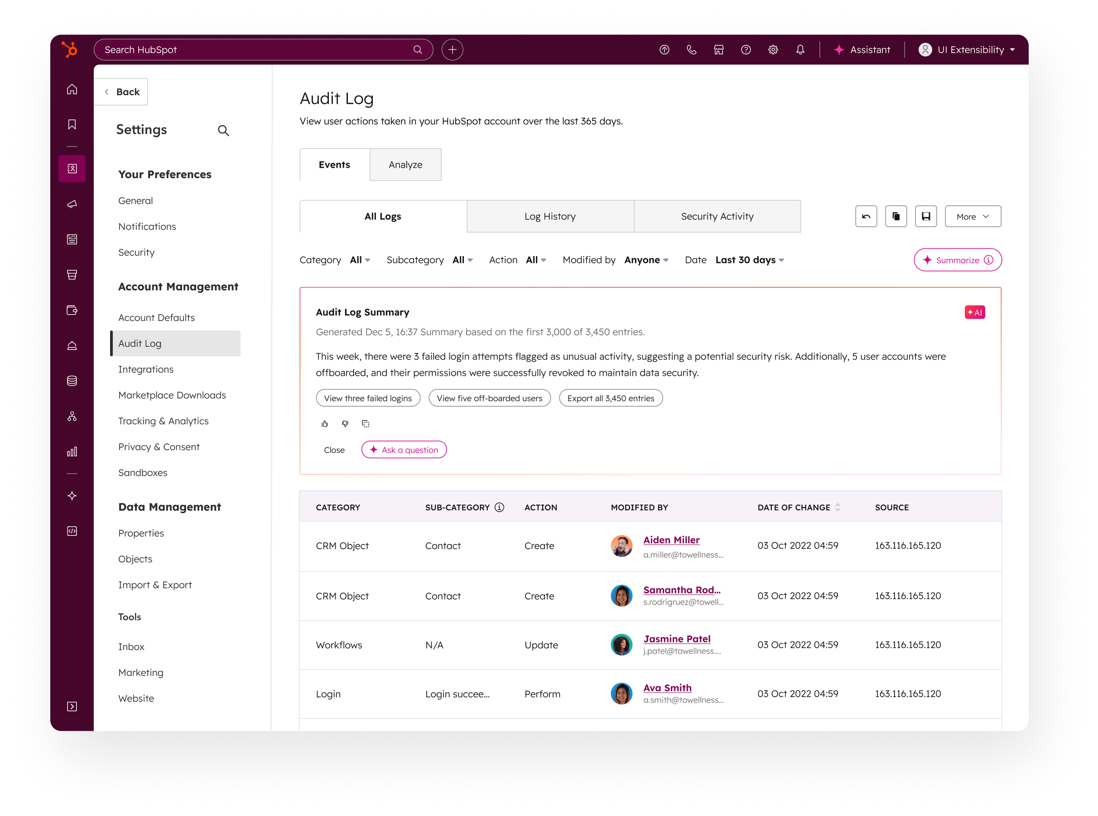Image resolution: width=1098 pixels, height=816 pixels.
Task: Open Aiden Miller user link
Action: coord(671,540)
